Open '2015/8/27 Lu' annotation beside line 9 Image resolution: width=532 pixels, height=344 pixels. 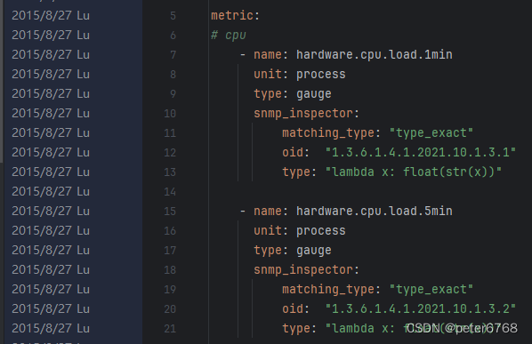pyautogui.click(x=51, y=94)
